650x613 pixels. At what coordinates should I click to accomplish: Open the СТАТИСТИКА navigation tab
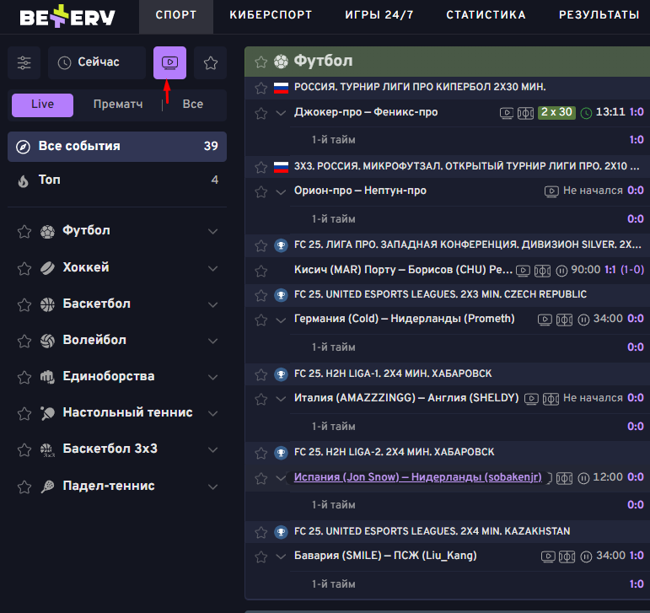tap(486, 15)
